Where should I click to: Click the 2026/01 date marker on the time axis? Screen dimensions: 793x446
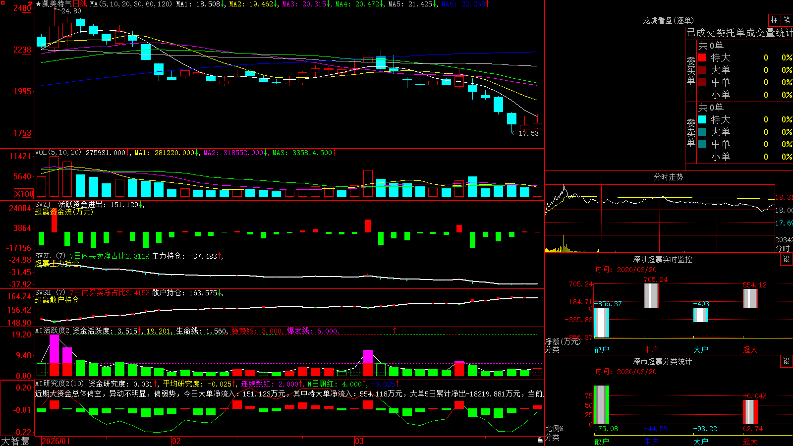coord(56,441)
